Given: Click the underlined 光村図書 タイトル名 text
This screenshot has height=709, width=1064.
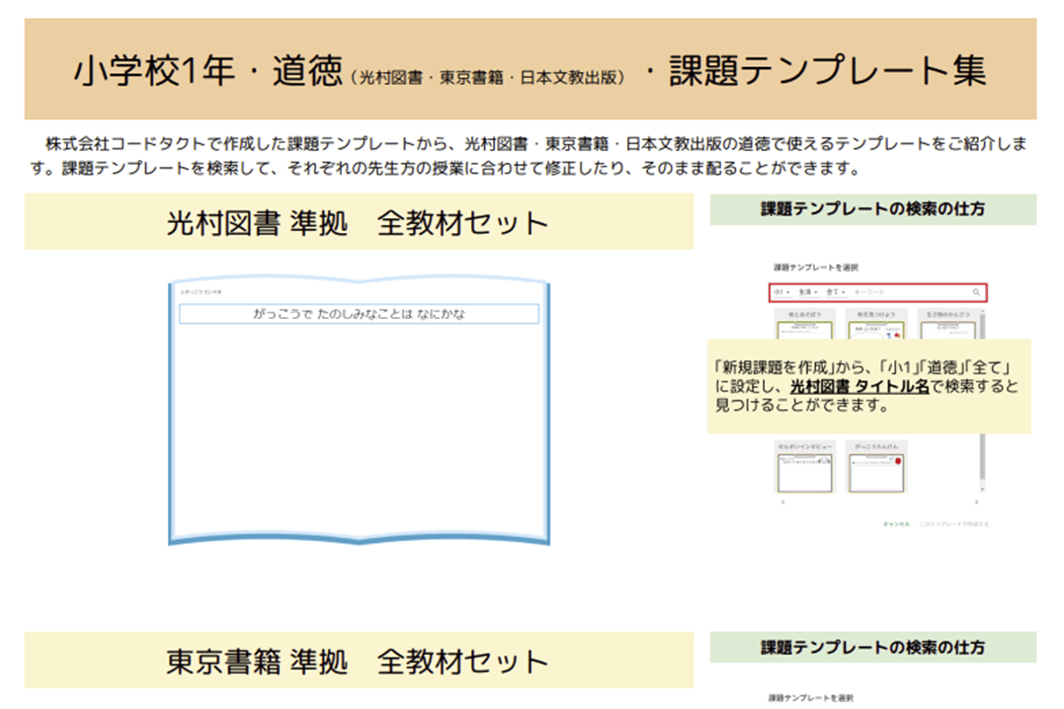Looking at the screenshot, I should pos(859,387).
